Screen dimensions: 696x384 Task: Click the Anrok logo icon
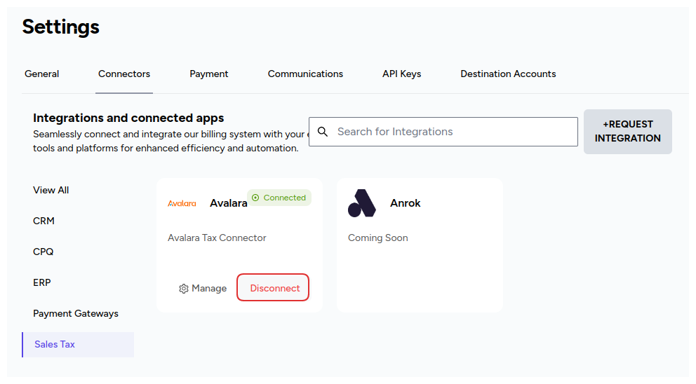tap(362, 203)
